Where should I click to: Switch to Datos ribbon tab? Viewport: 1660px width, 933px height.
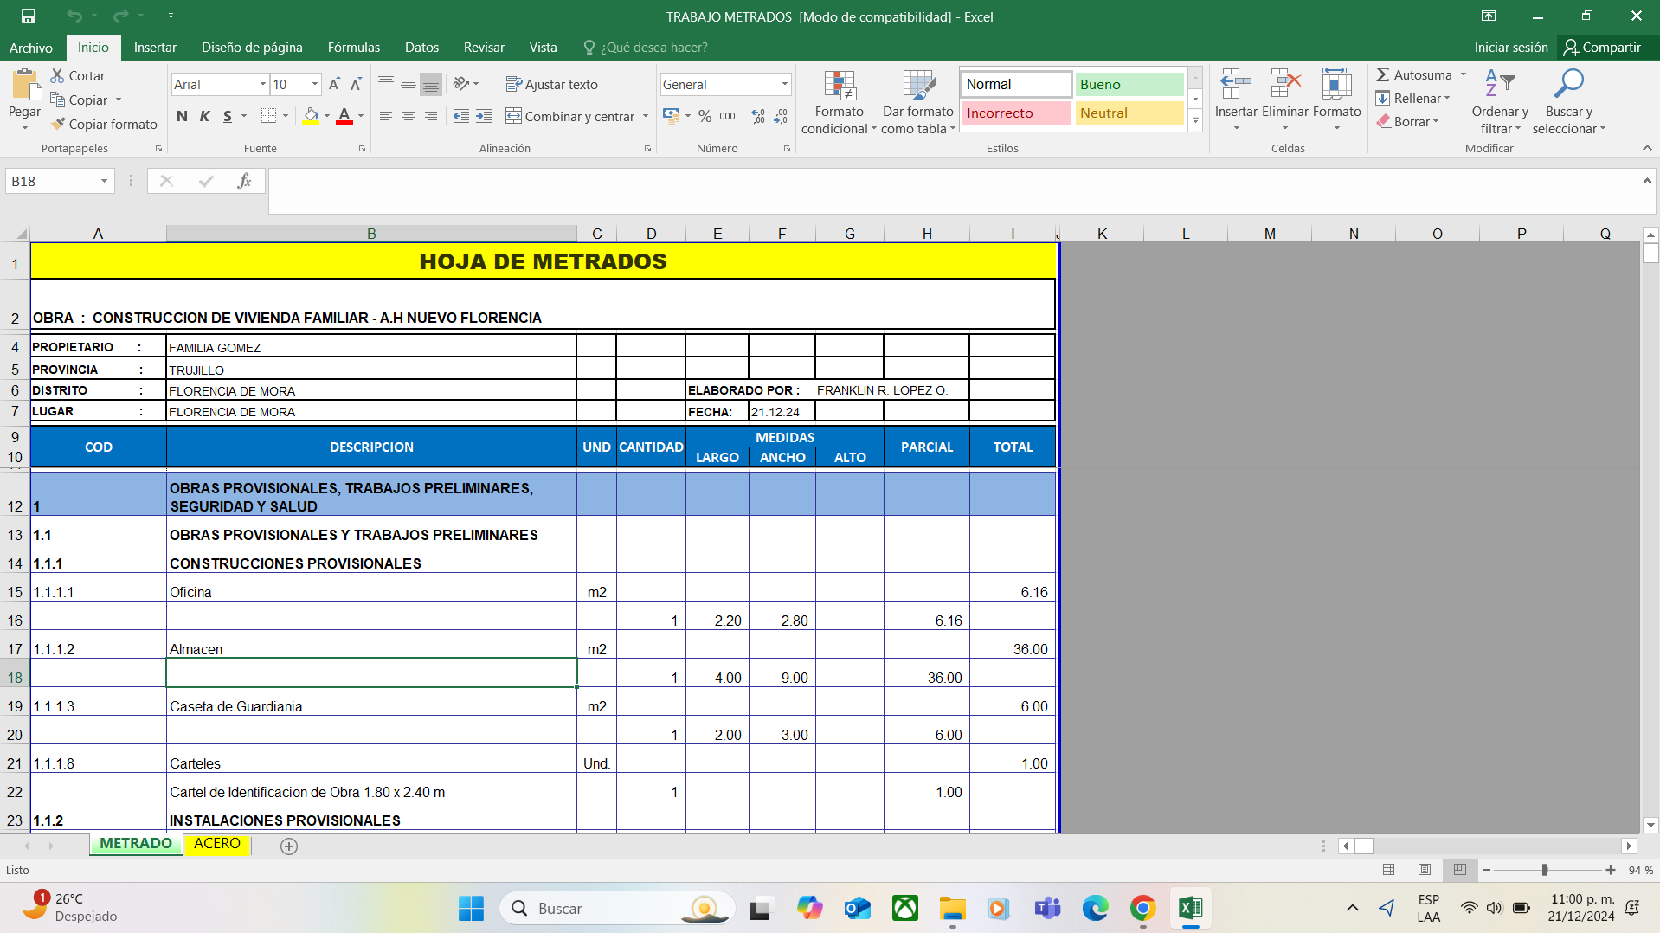[421, 48]
